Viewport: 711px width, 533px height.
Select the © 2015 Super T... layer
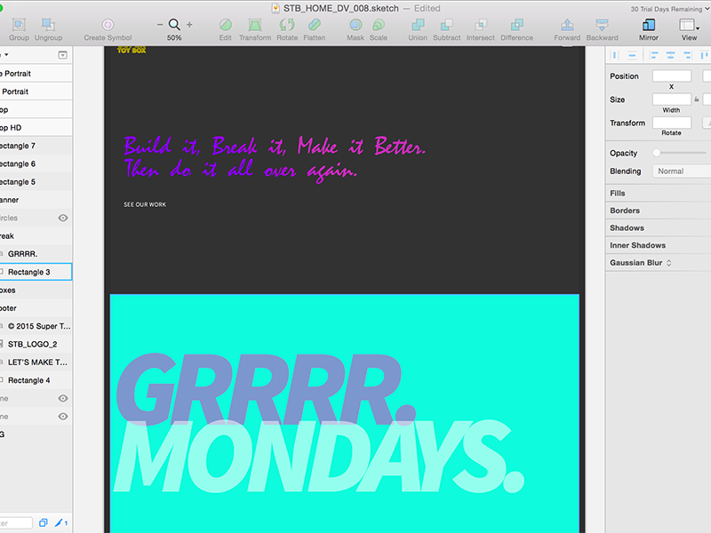point(36,326)
